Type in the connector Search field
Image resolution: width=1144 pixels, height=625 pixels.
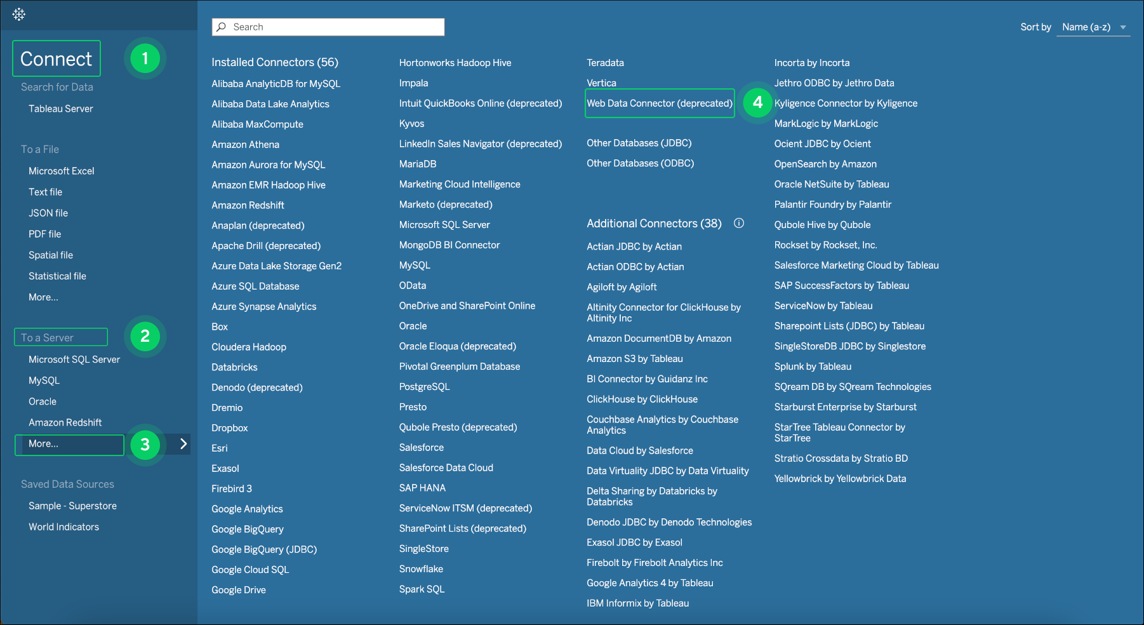pos(335,27)
